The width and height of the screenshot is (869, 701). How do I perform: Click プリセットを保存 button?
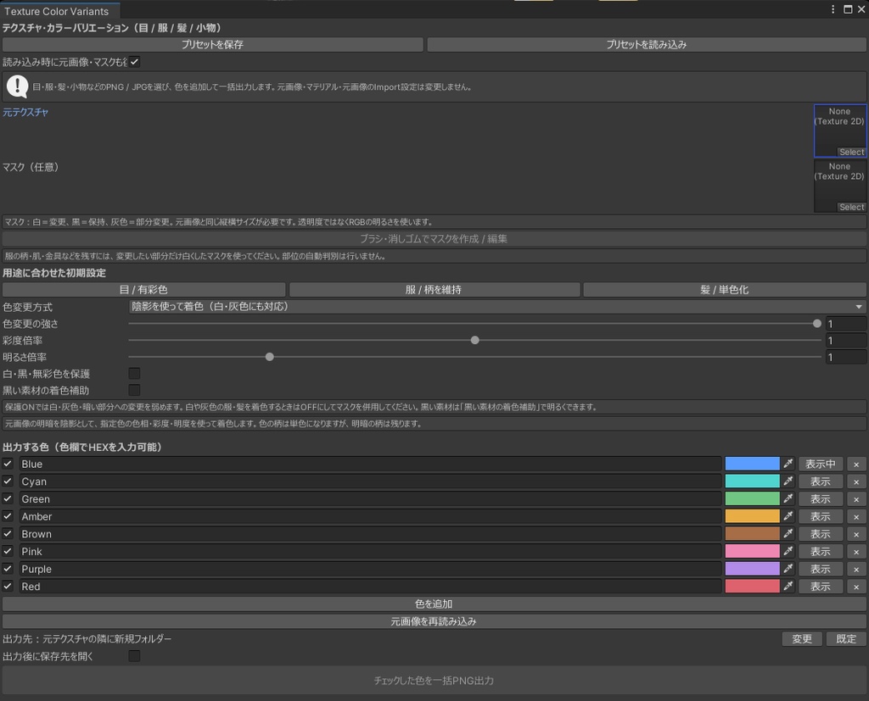[x=213, y=44]
